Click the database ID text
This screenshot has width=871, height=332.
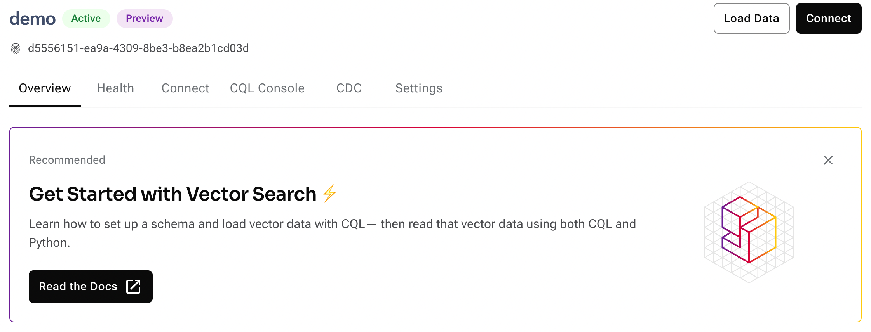tap(138, 48)
